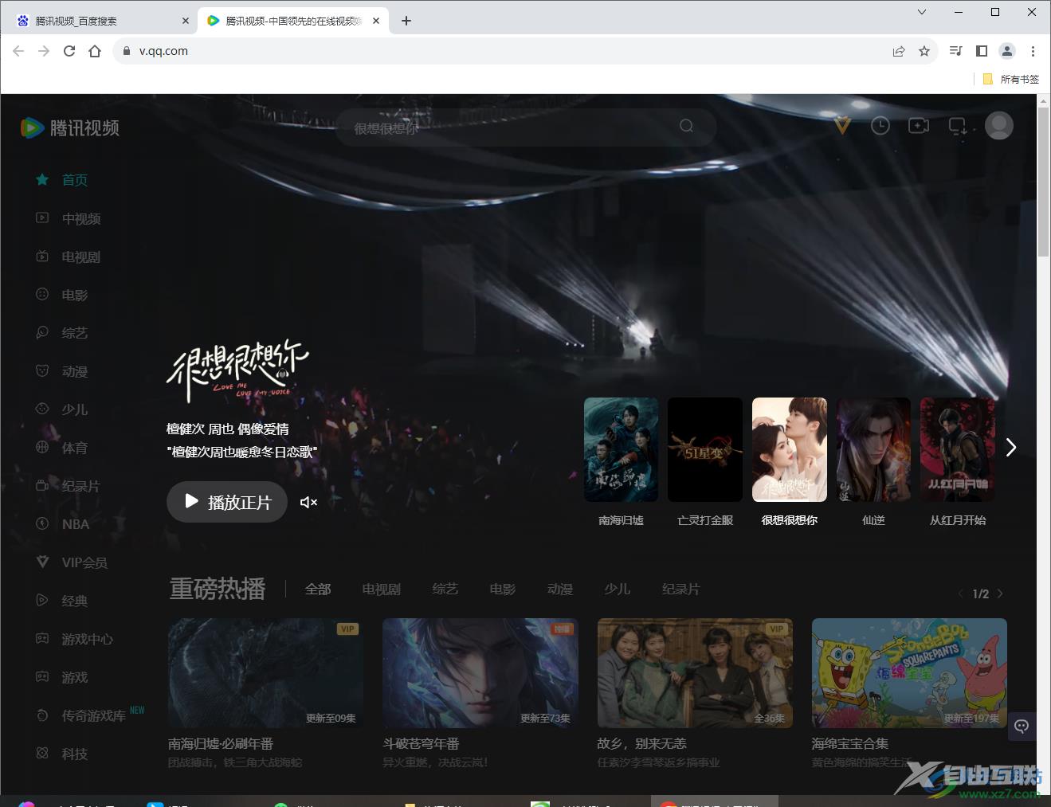Screen dimensions: 1051x807
Task: Click the 经典 sidebar icon
Action: (42, 600)
